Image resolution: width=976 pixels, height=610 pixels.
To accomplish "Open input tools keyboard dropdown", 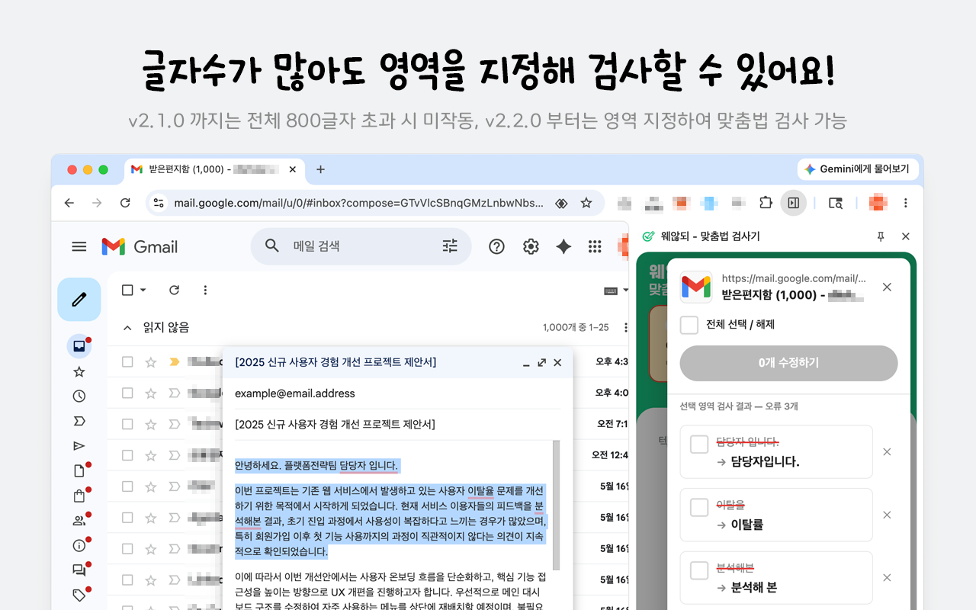I will point(615,291).
